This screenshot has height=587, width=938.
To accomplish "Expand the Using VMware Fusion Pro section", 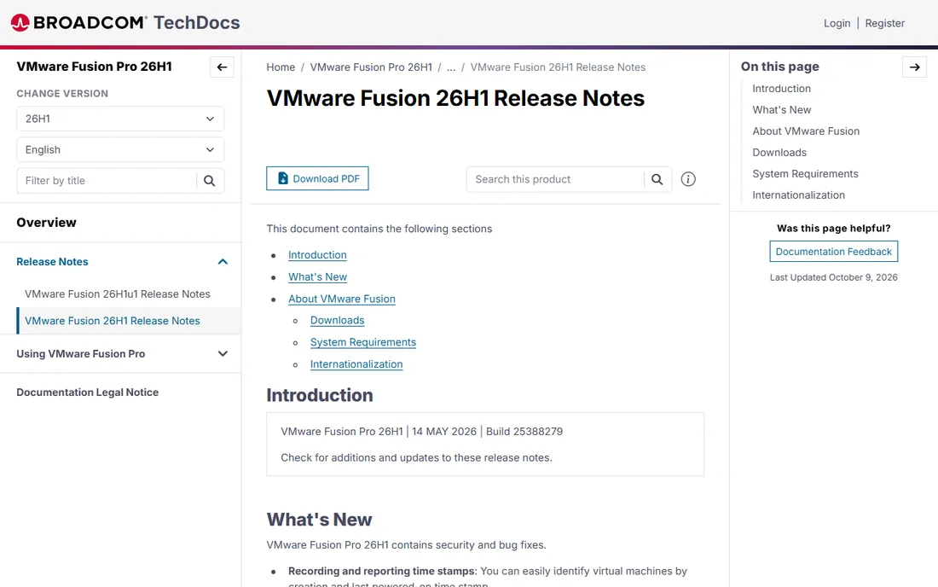I will [223, 353].
